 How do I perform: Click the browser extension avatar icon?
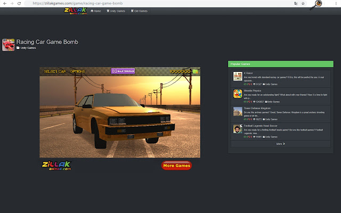click(x=319, y=4)
